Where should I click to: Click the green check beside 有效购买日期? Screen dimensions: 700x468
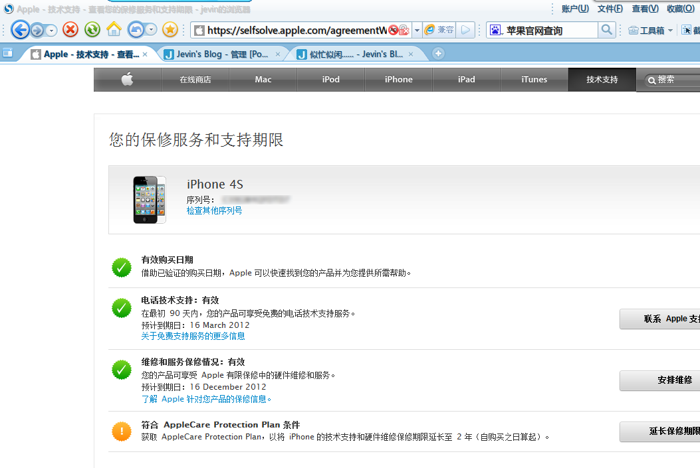pos(122,268)
